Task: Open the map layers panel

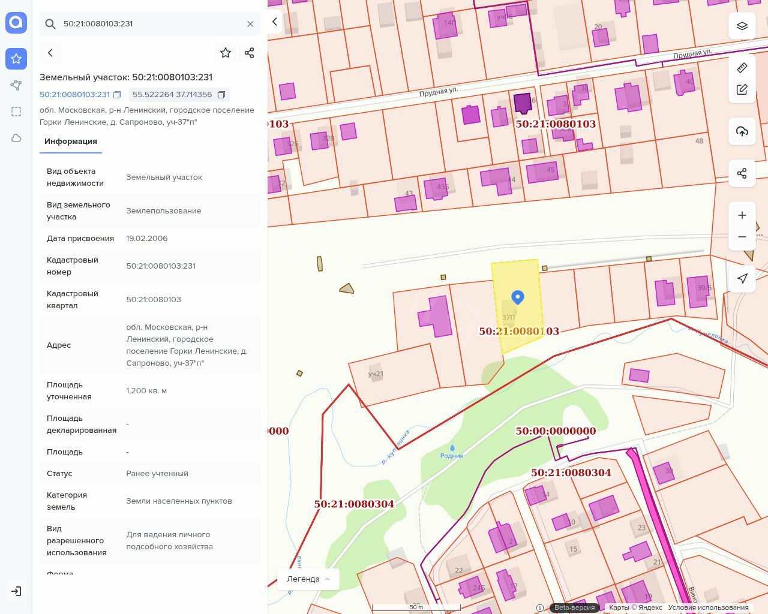Action: point(742,26)
